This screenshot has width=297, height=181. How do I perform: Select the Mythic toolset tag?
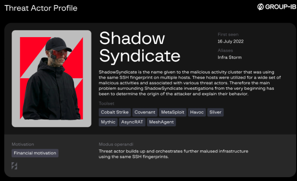[108, 122]
